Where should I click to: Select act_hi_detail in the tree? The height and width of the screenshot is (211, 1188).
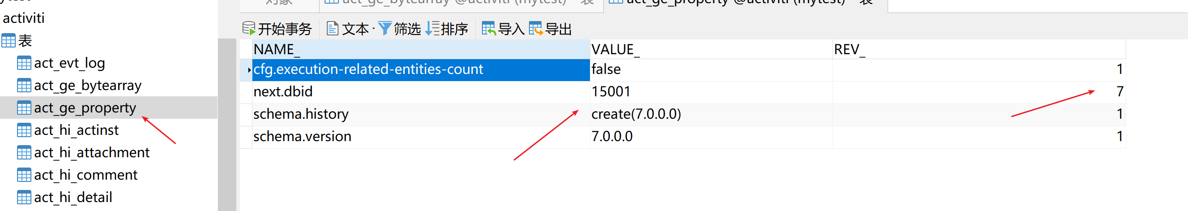(x=74, y=197)
